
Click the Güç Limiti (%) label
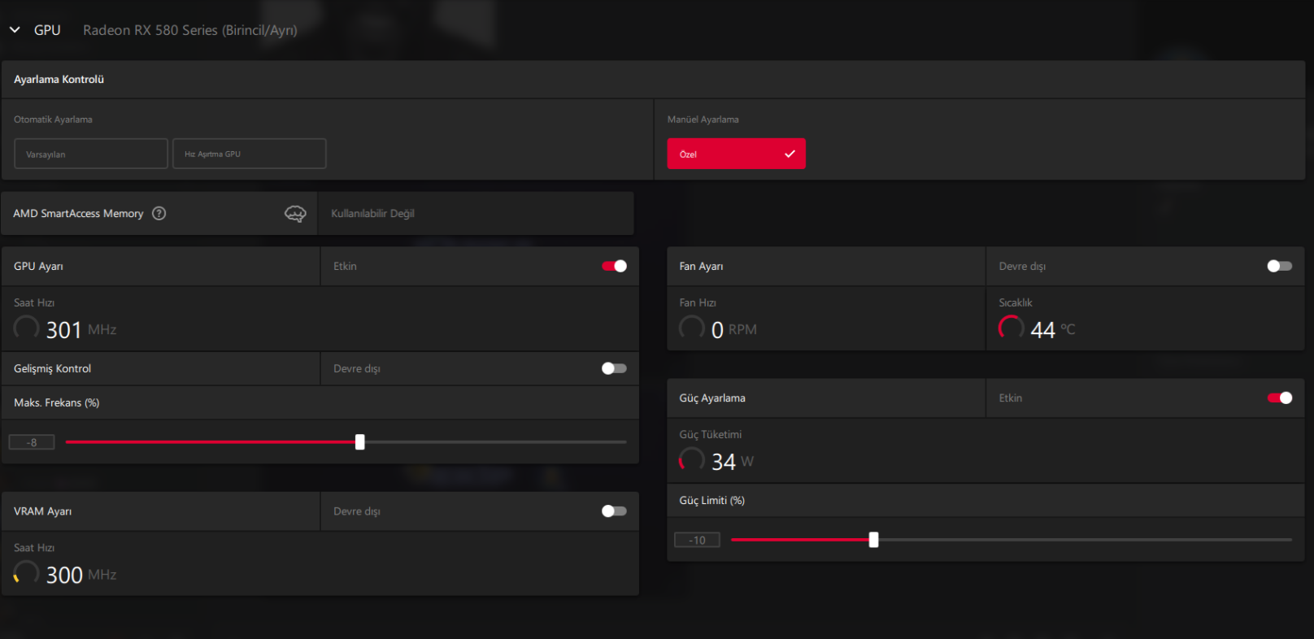(x=712, y=500)
